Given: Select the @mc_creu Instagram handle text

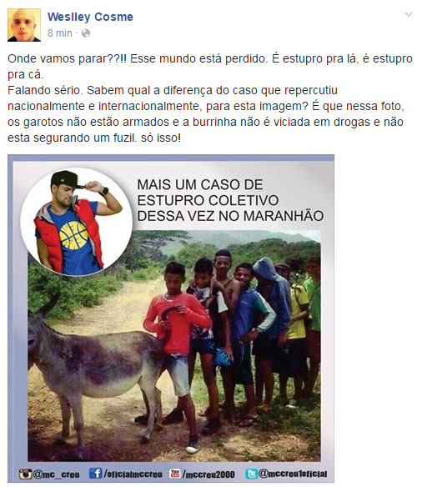Looking at the screenshot, I should coord(56,474).
